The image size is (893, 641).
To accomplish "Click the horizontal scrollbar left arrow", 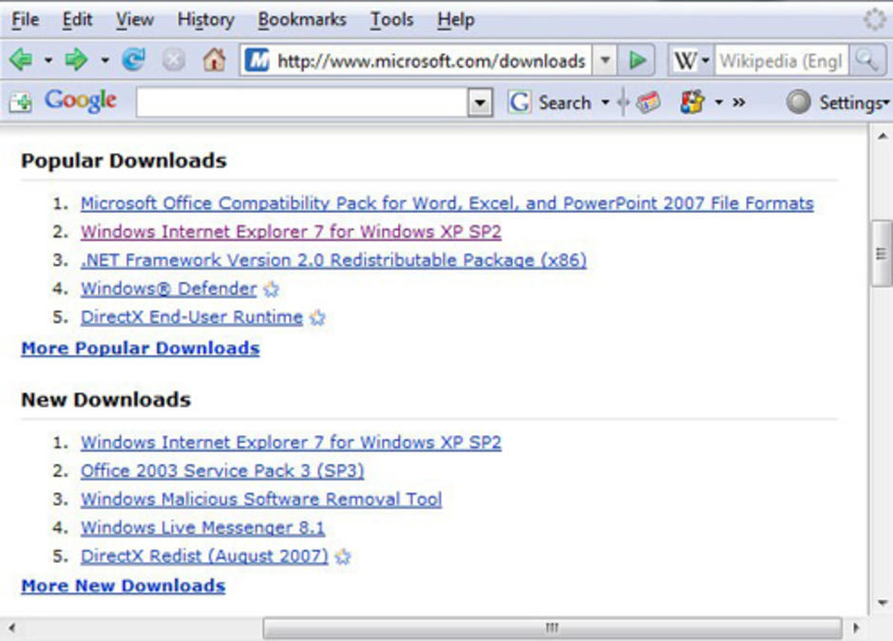I will pos(11,628).
